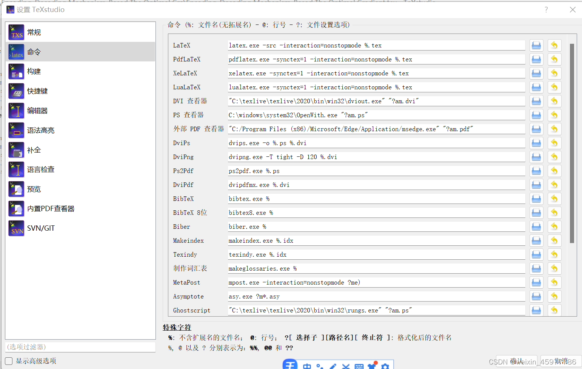Open the 编辑器 settings section
Image resolution: width=582 pixels, height=369 pixels.
[x=37, y=110]
